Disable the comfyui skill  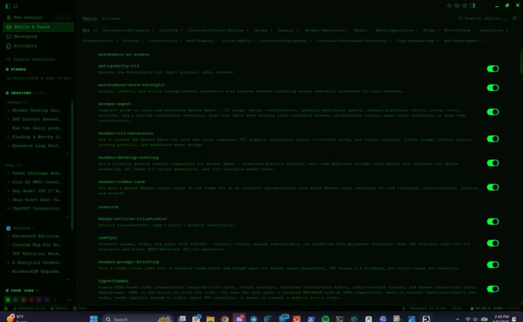[x=493, y=243]
